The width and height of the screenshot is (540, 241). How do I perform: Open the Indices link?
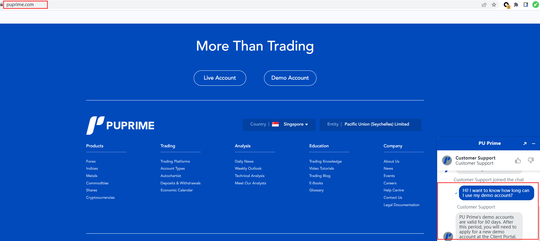(x=92, y=168)
